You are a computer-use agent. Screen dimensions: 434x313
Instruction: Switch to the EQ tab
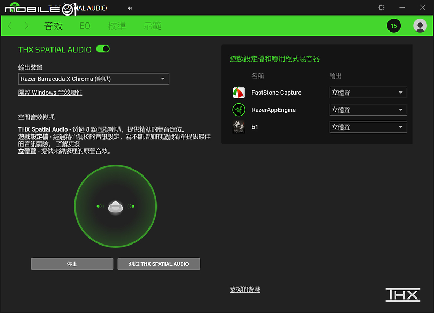[85, 26]
